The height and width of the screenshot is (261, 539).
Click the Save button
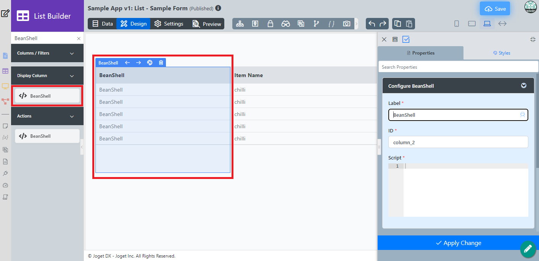point(495,9)
